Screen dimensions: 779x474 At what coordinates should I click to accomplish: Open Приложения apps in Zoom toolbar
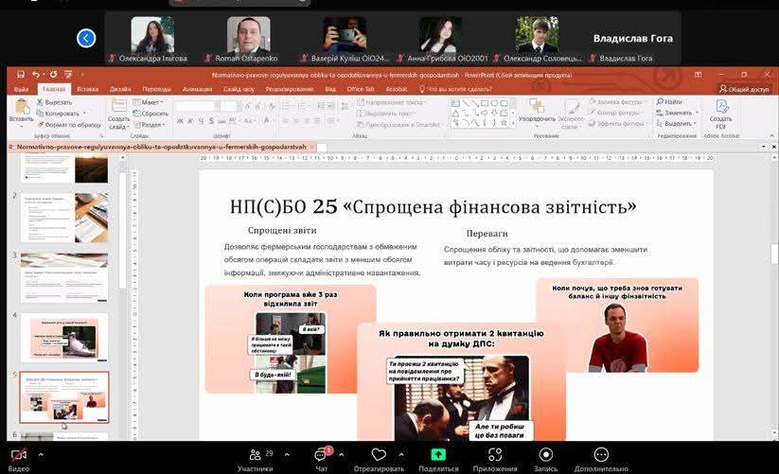coord(495,459)
